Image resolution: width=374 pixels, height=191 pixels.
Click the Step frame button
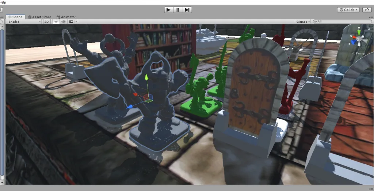[x=187, y=10]
